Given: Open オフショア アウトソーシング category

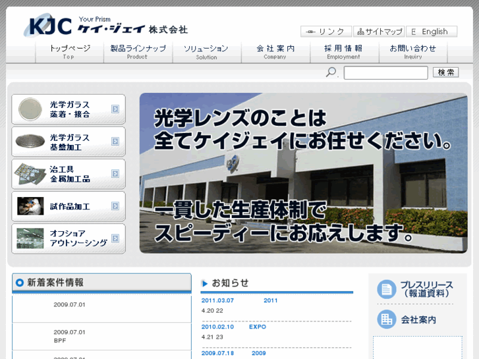Looking at the screenshot, I should click(x=69, y=238).
